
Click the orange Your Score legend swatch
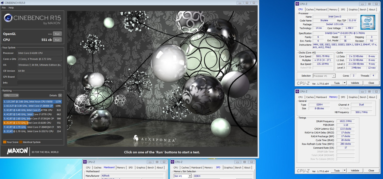point(5,142)
